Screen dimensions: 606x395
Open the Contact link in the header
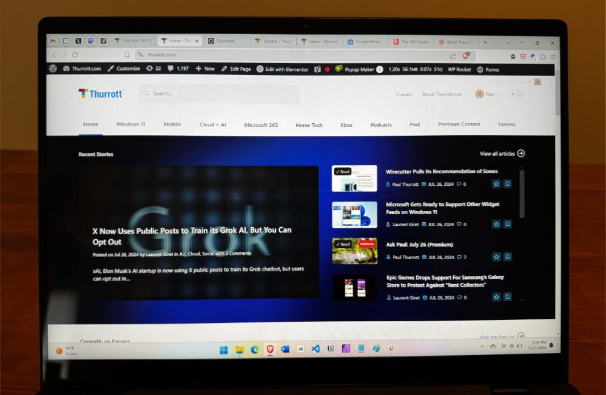(x=404, y=94)
